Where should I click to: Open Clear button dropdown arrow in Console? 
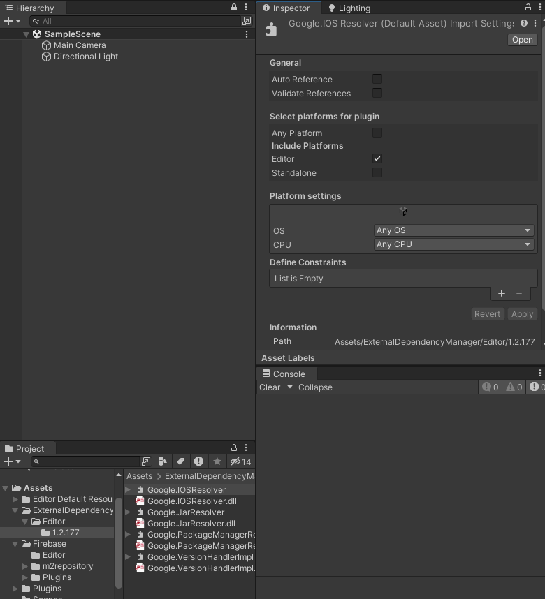pyautogui.click(x=290, y=387)
